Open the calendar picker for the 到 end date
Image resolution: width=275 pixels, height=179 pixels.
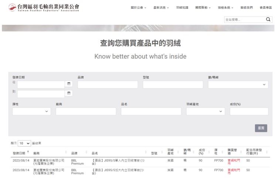click(x=69, y=93)
